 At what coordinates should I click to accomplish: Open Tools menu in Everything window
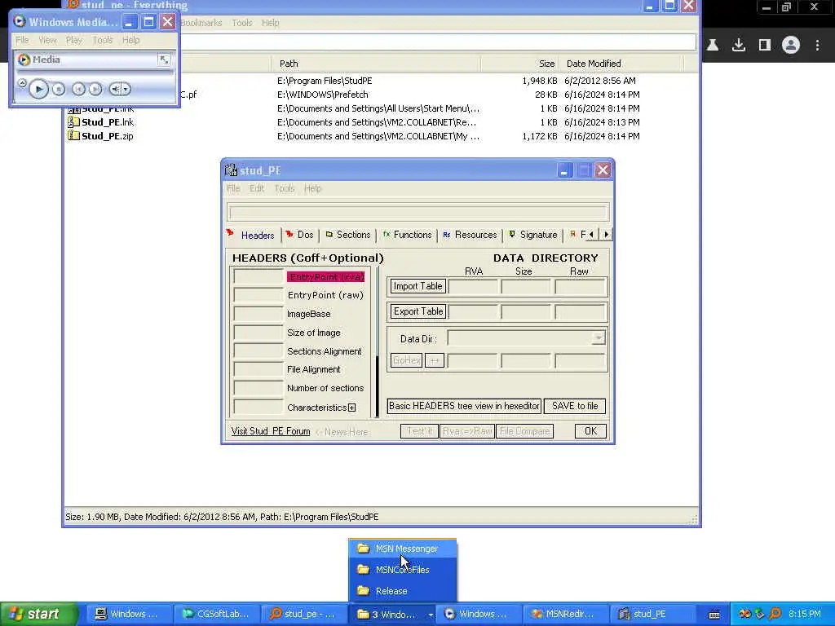tap(241, 23)
